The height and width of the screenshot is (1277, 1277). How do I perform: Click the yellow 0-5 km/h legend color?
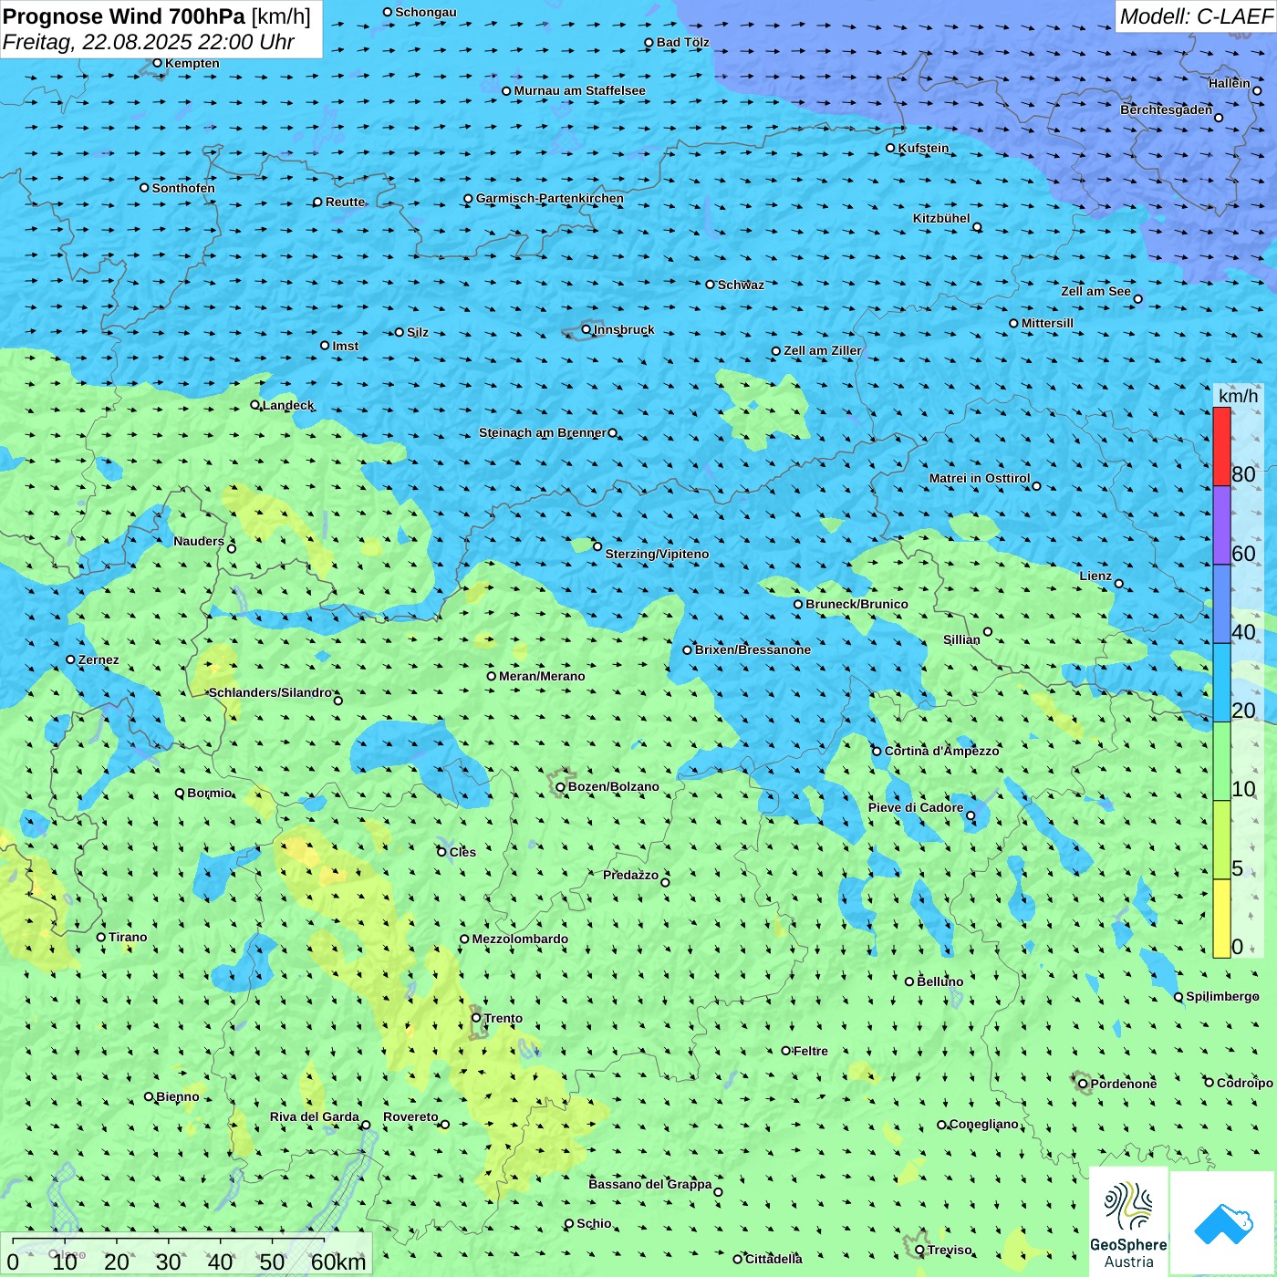point(1221,919)
